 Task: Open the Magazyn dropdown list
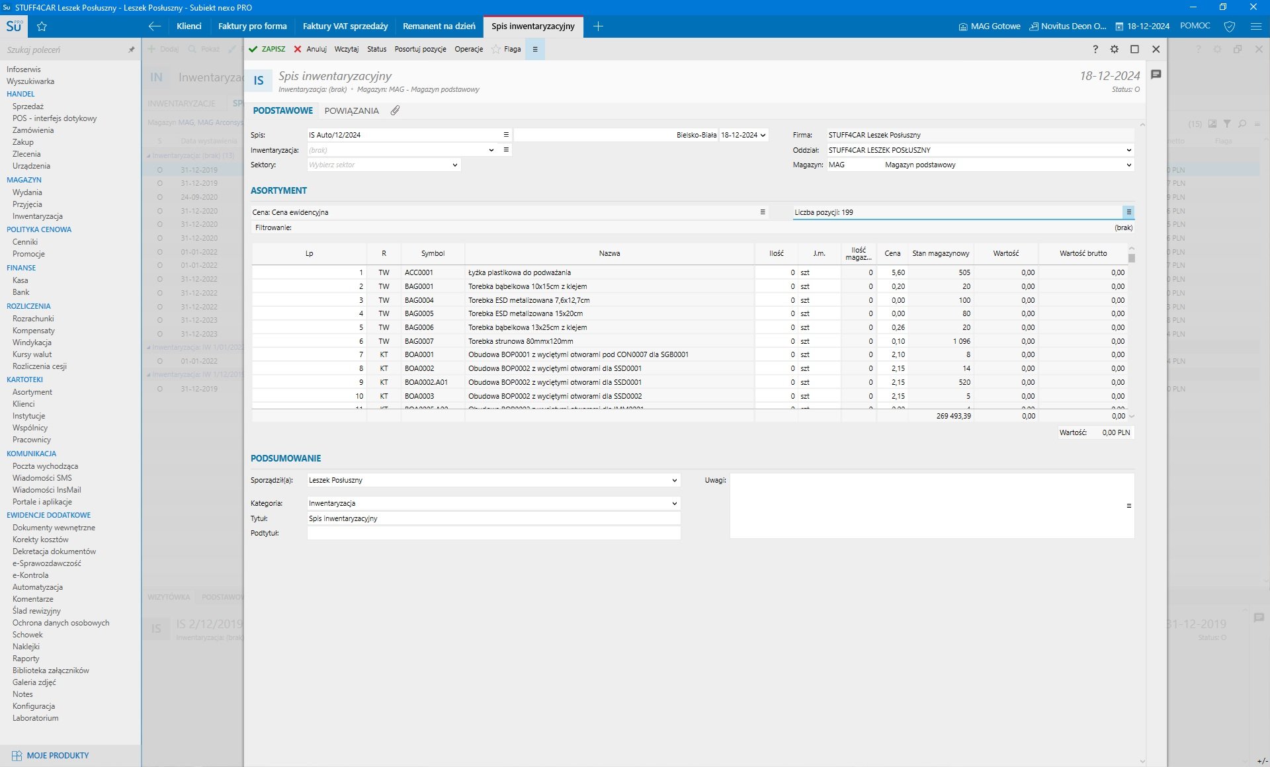(x=1128, y=165)
